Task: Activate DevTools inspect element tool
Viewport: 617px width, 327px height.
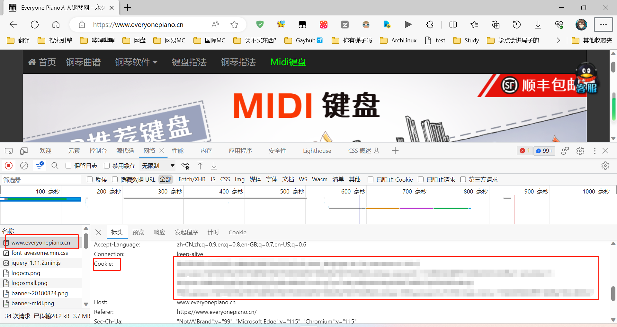Action: tap(9, 151)
